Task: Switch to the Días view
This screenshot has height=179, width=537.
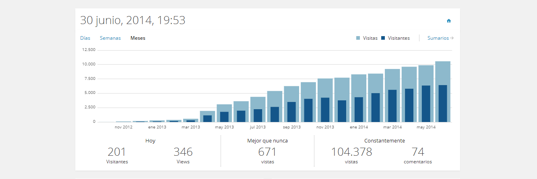Action: click(x=85, y=38)
